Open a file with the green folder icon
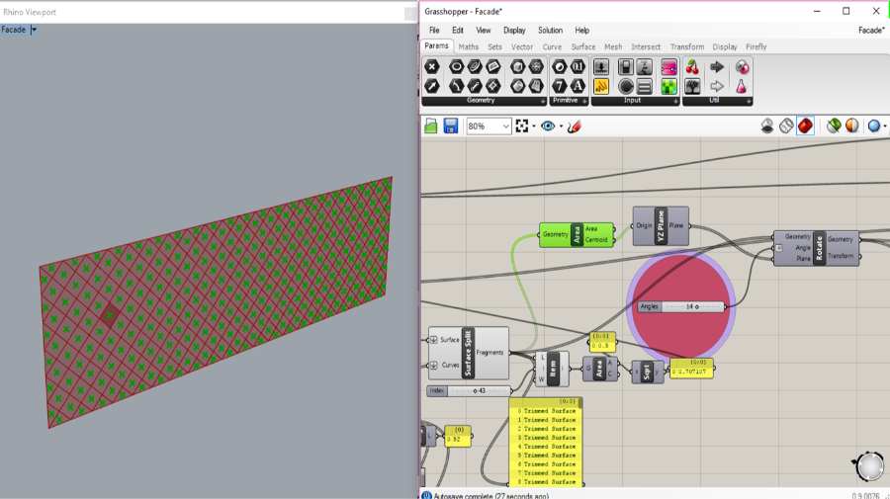 point(431,125)
